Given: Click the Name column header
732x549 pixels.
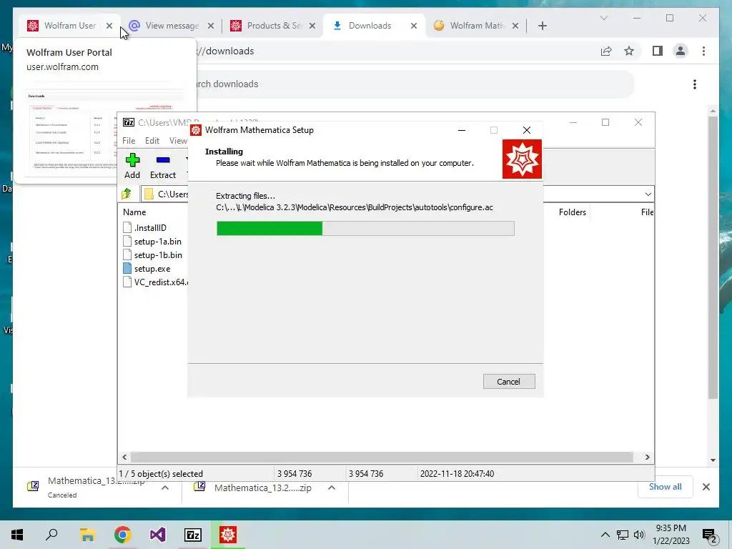Looking at the screenshot, I should click(134, 212).
